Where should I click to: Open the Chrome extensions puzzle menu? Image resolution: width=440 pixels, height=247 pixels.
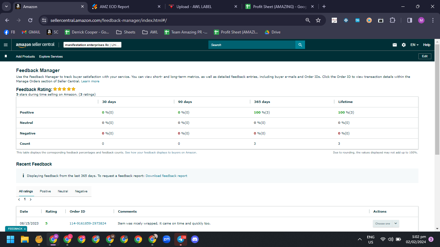(x=392, y=20)
